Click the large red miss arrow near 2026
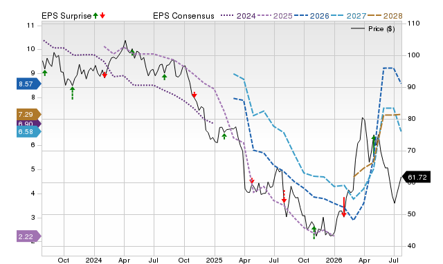Image resolution: width=443 pixels, height=264 pixels. point(344,207)
